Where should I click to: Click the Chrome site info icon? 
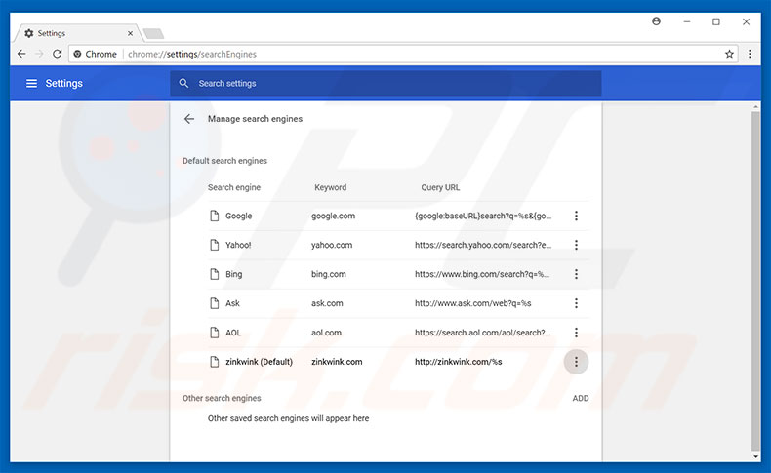click(77, 54)
